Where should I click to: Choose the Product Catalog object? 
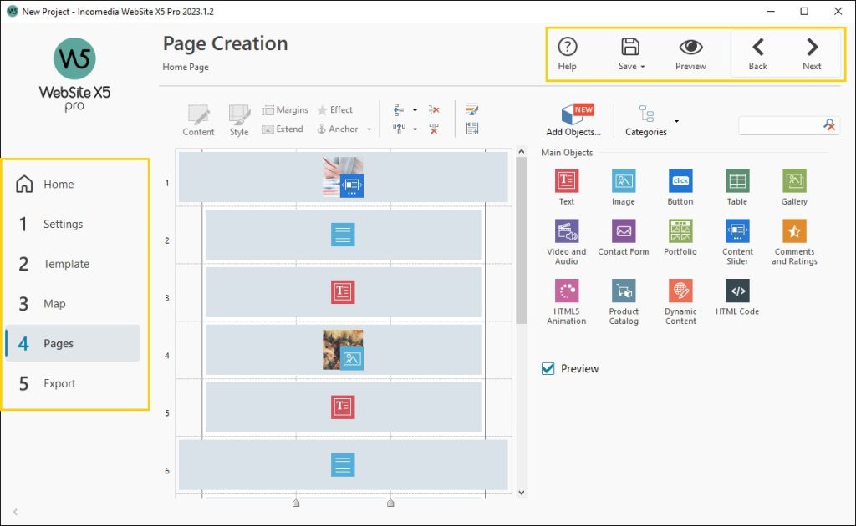click(624, 291)
